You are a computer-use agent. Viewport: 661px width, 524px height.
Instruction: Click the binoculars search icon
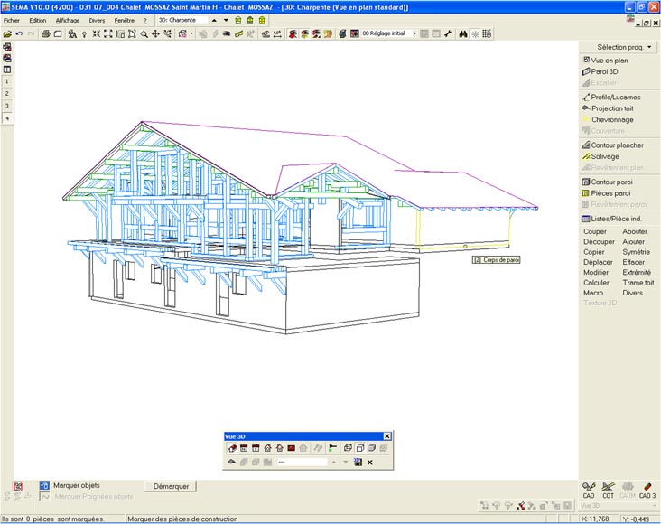tap(463, 33)
